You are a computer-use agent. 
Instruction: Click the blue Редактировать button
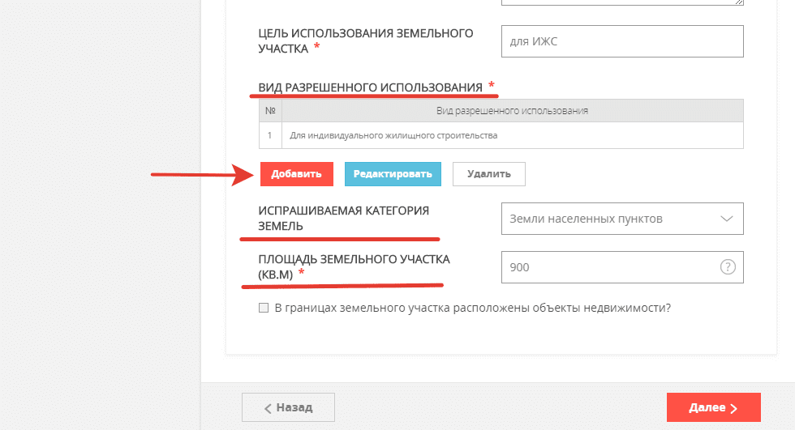point(393,174)
